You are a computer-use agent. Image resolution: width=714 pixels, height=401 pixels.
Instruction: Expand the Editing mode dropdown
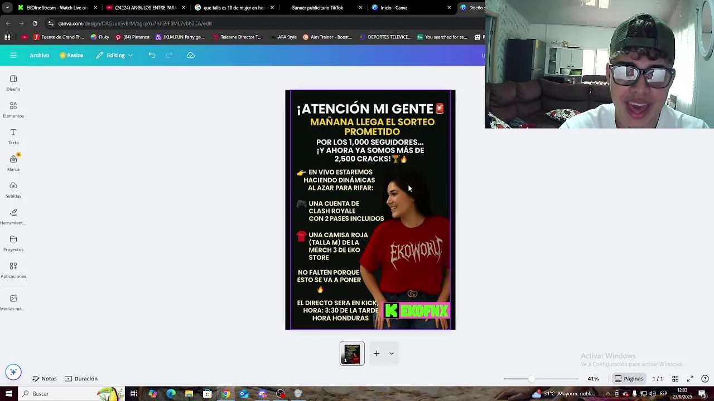click(x=114, y=55)
